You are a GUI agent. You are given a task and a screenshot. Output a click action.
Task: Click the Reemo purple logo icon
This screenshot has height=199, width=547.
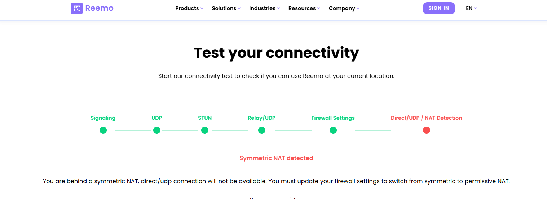(77, 8)
